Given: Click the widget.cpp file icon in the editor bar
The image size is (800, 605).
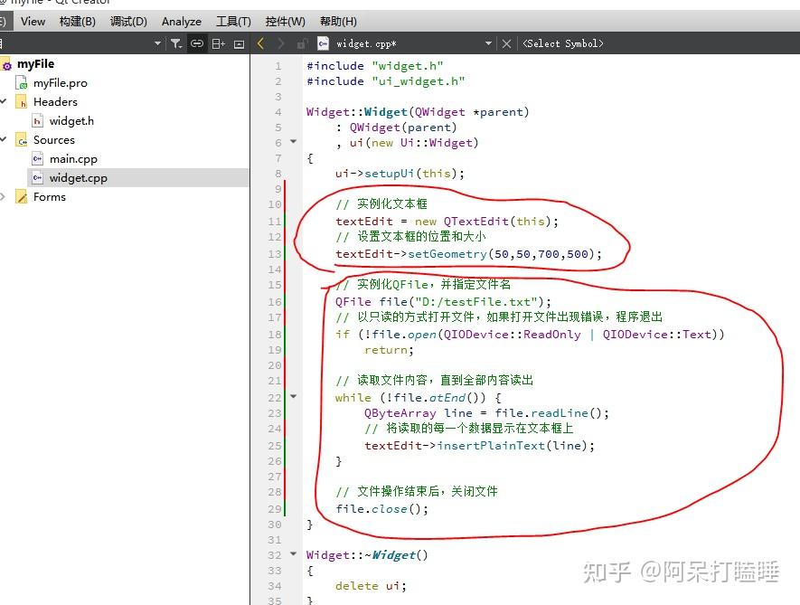Looking at the screenshot, I should tap(324, 43).
